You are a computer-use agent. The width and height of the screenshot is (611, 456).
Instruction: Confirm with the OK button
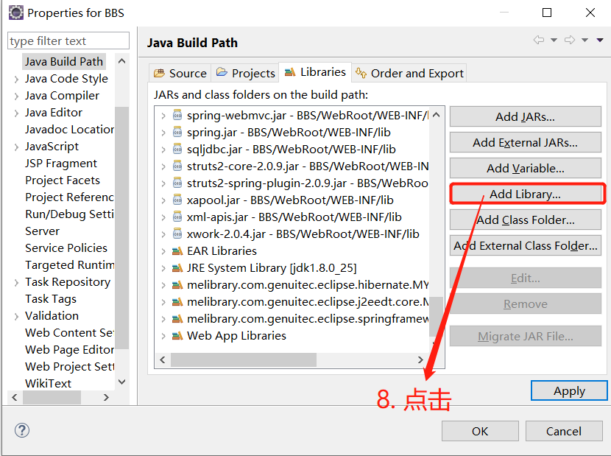coord(480,431)
